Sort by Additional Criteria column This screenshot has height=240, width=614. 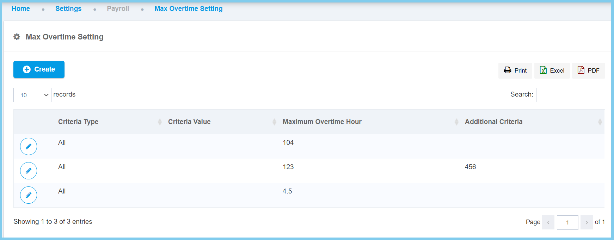493,122
